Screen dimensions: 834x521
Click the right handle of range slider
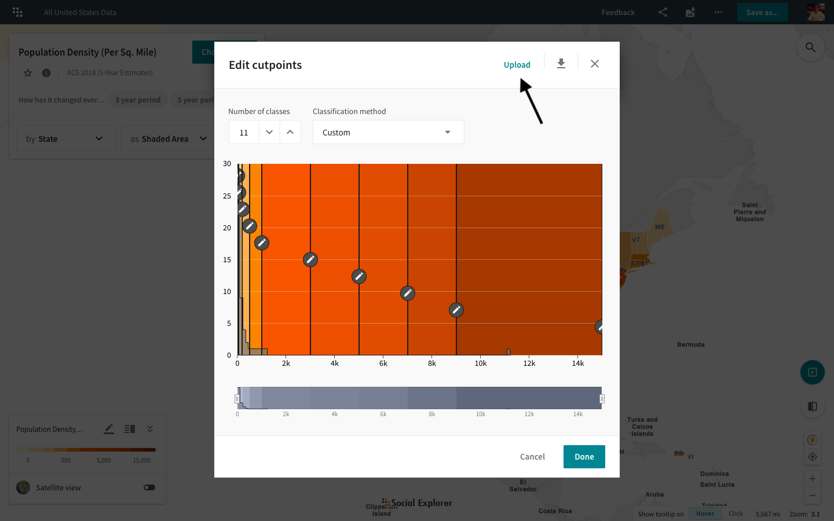click(602, 399)
